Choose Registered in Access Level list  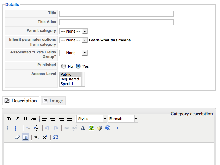tap(70, 79)
